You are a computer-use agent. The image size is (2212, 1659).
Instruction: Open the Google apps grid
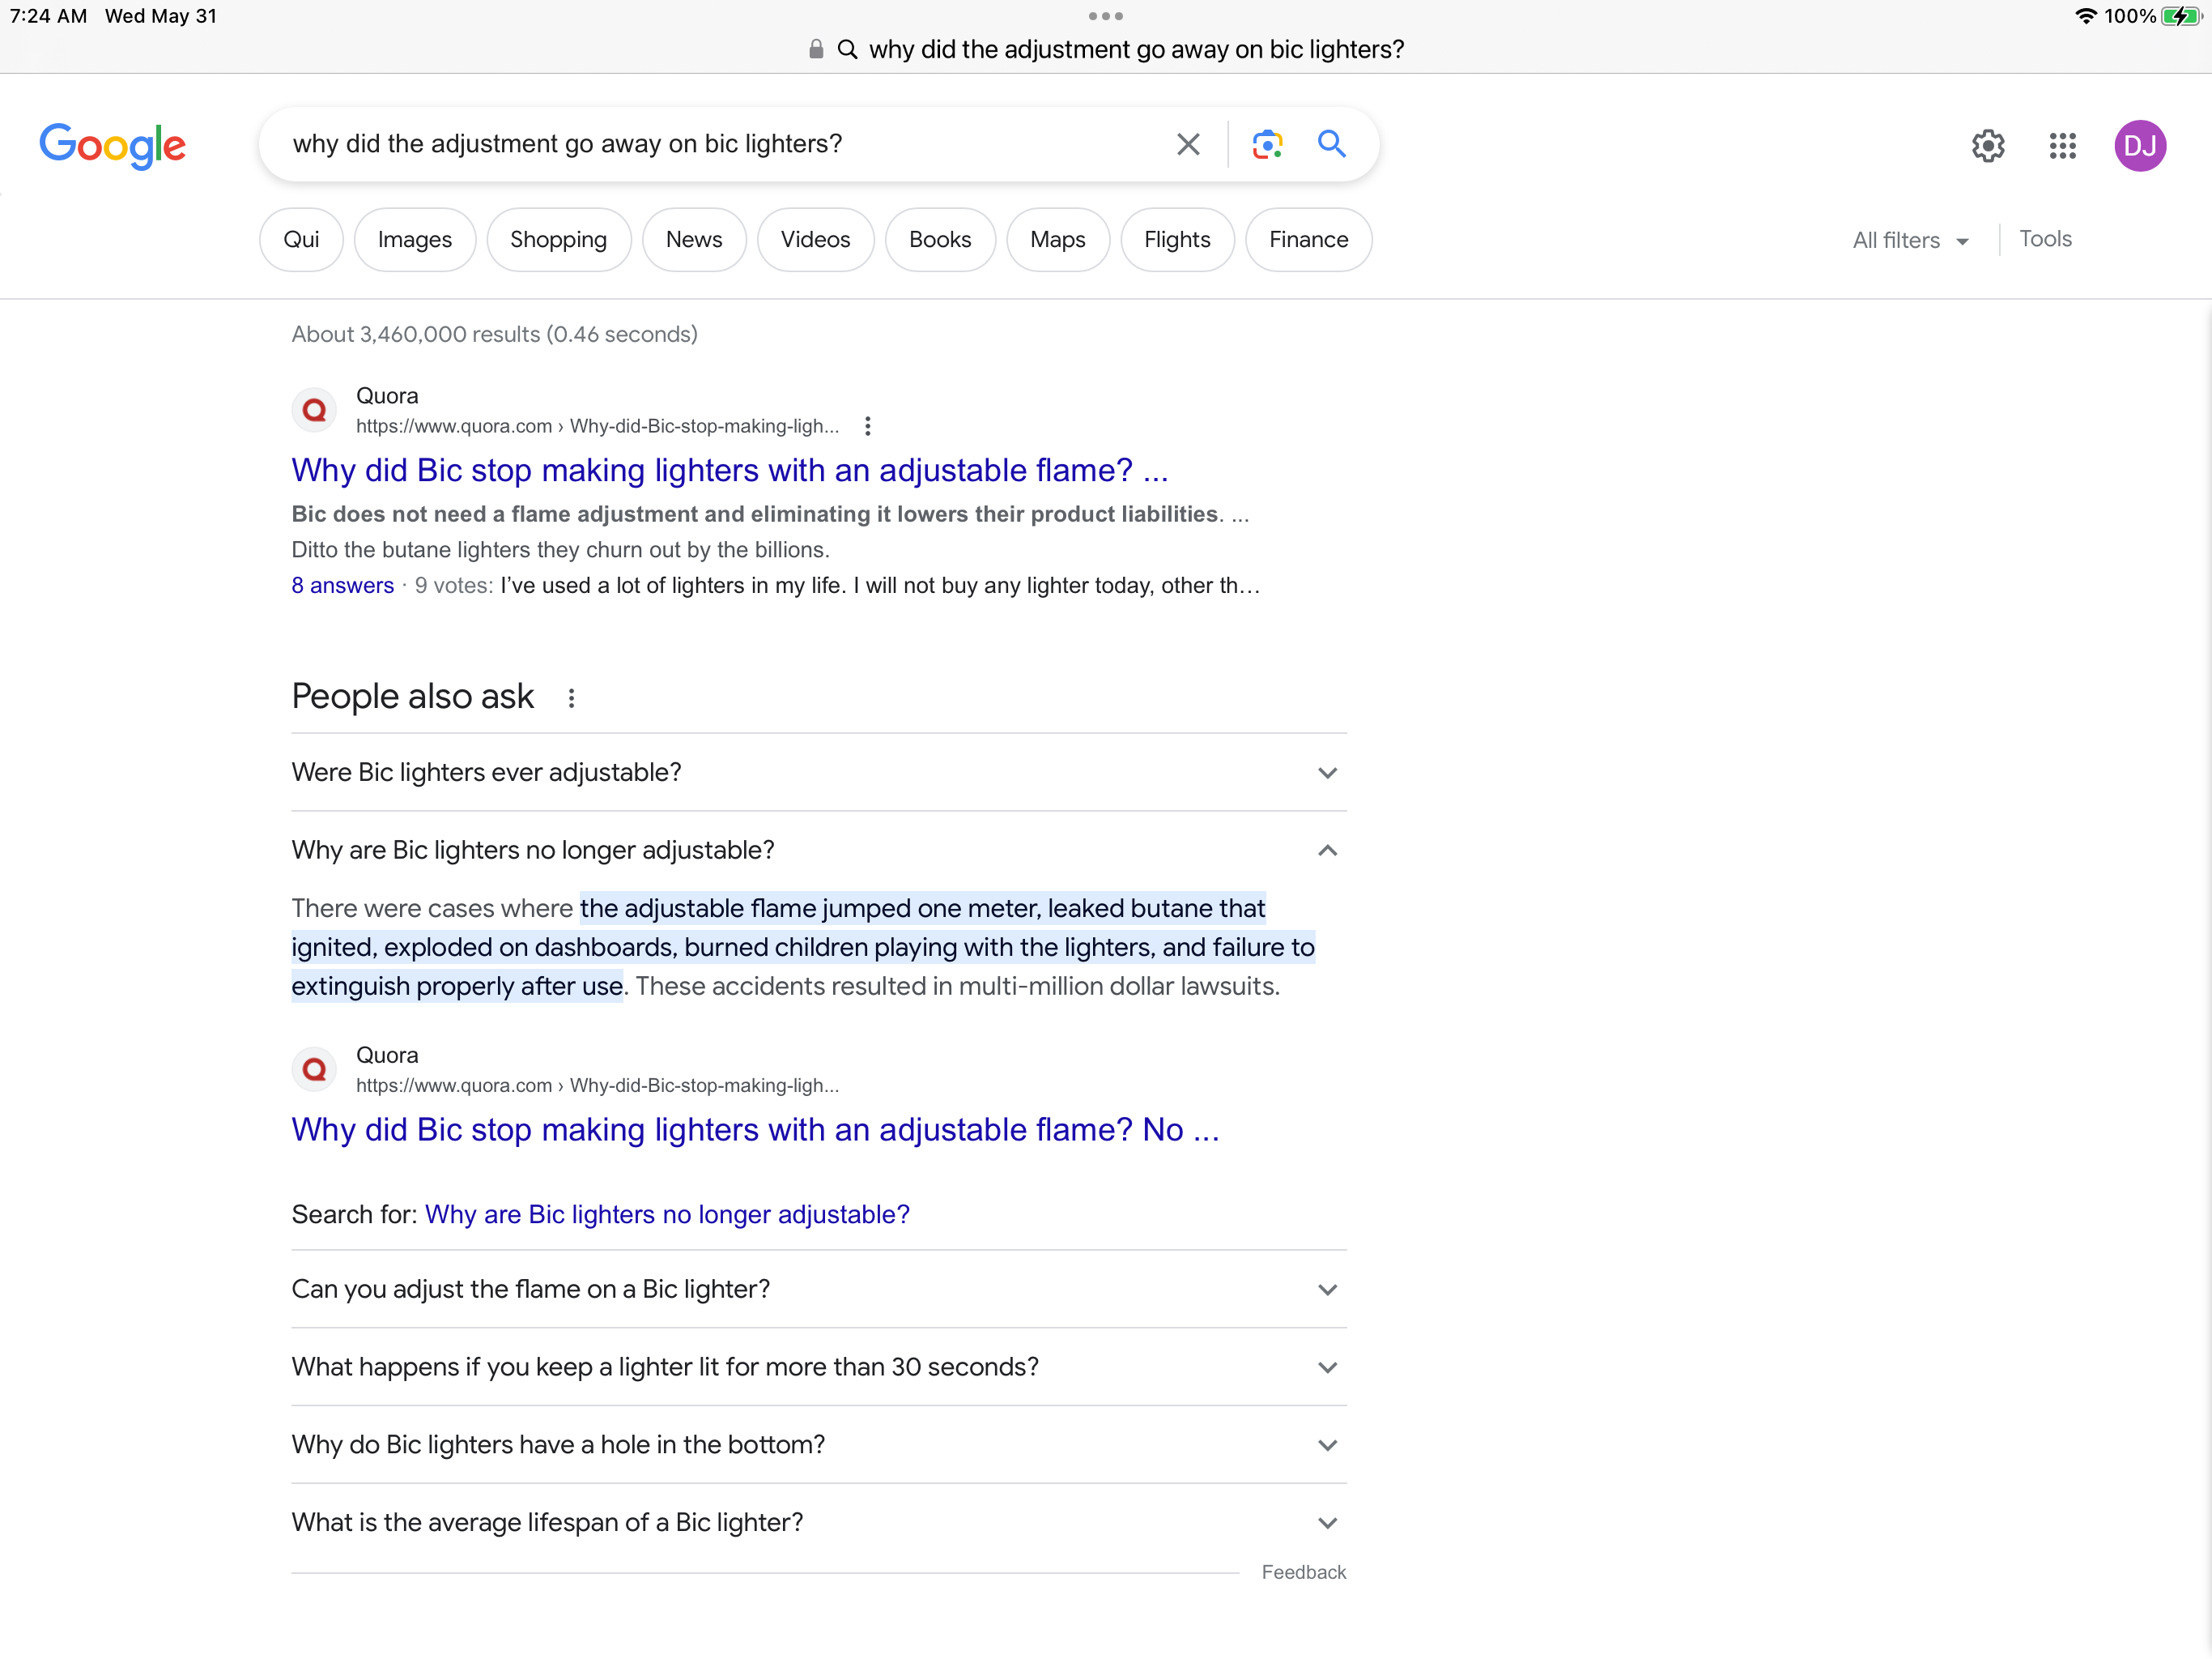[x=2062, y=146]
